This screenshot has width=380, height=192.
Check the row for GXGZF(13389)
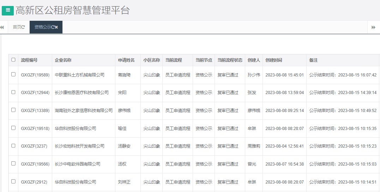coord(13,110)
